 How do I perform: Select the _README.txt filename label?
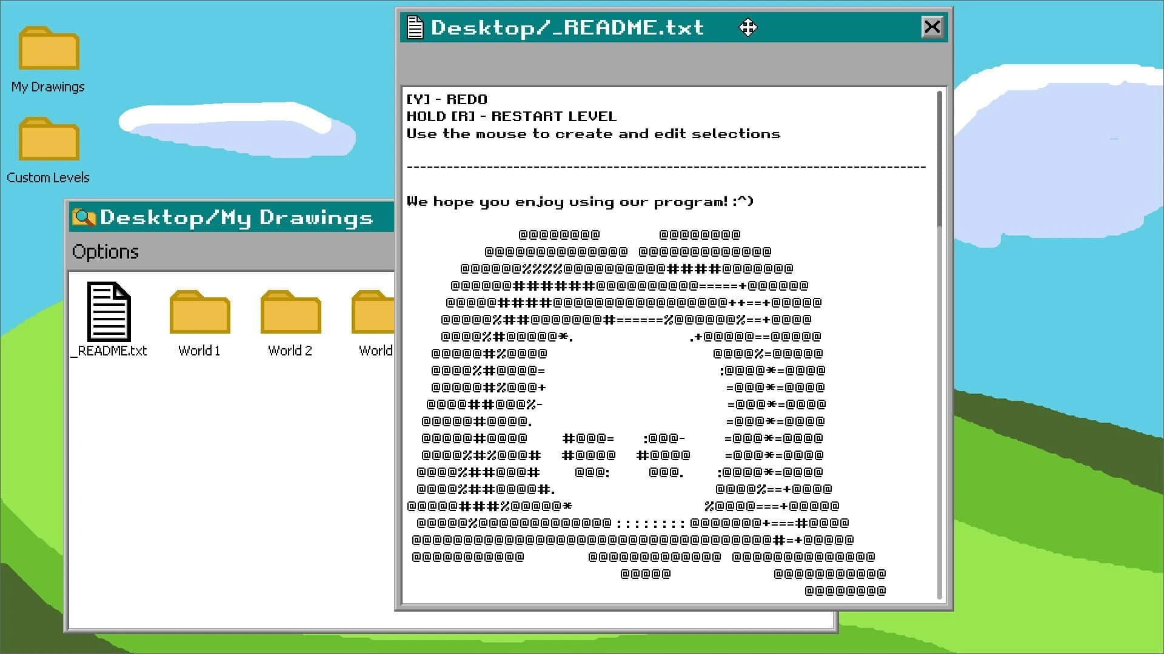(109, 350)
